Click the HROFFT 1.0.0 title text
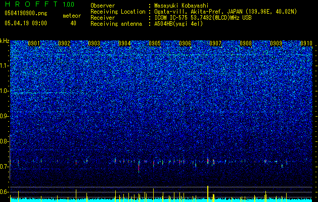Viewport: 318px width, 202px height. click(x=40, y=4)
